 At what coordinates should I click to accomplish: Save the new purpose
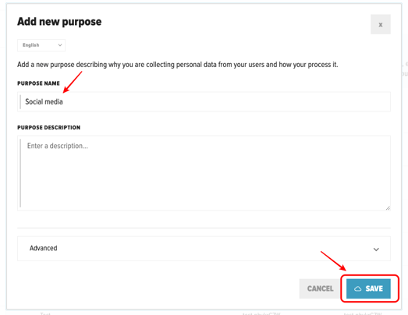[x=368, y=288]
